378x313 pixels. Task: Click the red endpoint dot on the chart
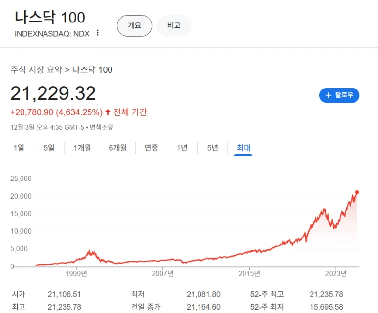pos(357,192)
